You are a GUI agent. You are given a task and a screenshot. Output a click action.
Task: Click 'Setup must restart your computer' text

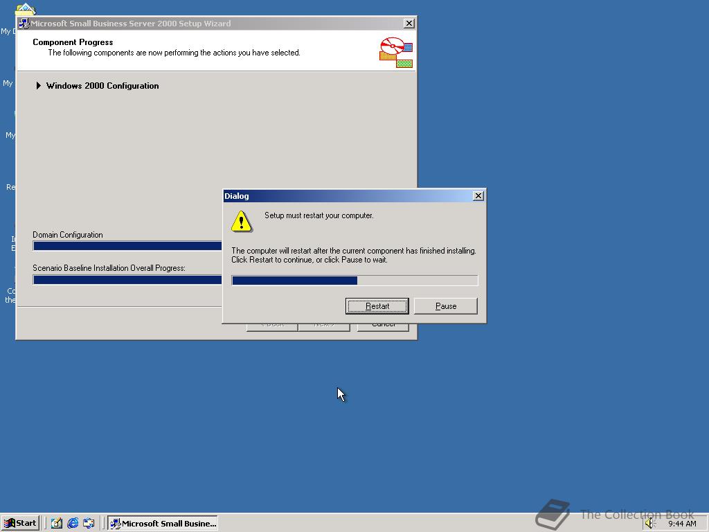pos(318,215)
